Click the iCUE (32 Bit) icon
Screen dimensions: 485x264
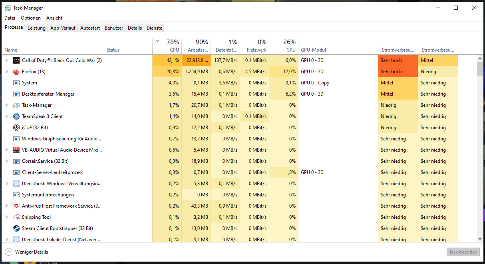coord(16,128)
